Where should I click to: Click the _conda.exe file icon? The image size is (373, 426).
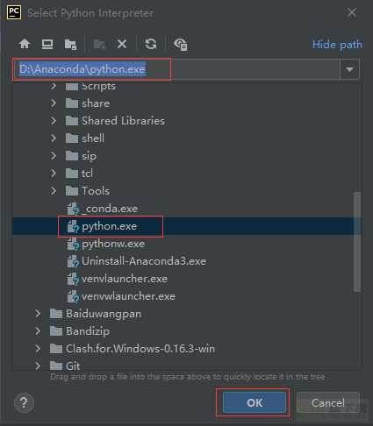[x=73, y=209]
